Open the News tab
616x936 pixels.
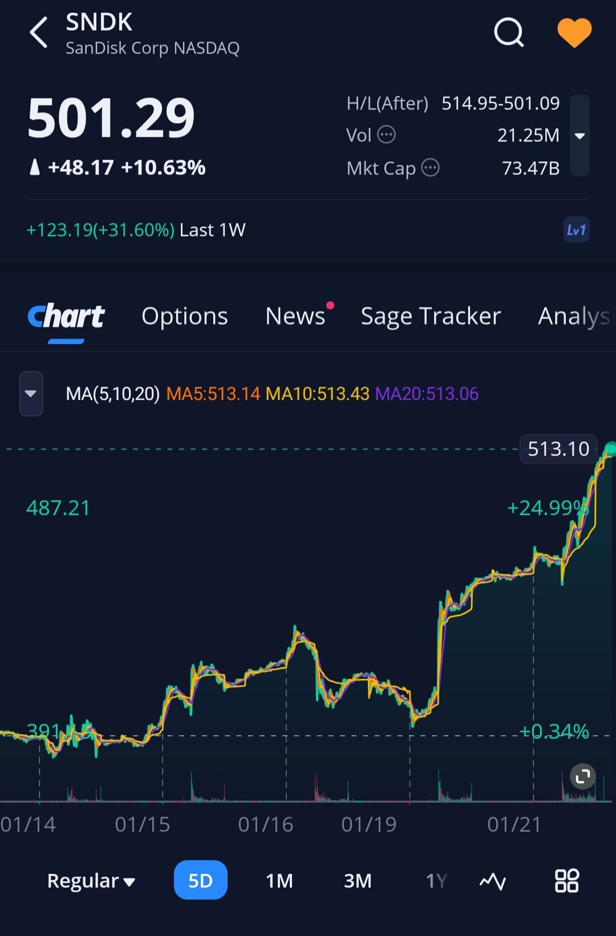pyautogui.click(x=295, y=316)
